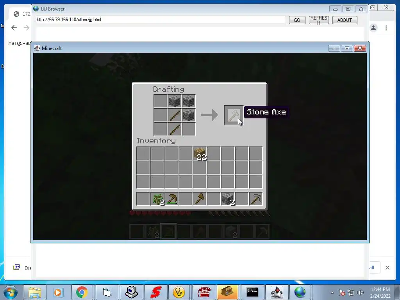Click the empty middle-left crafting grid slot
This screenshot has height=300, width=400.
pos(161,115)
